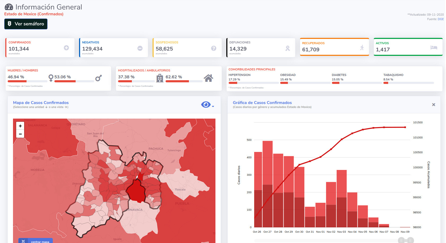Click the Diabetes 15.05 % progress bar
The height and width of the screenshot is (243, 446).
pyautogui.click(x=357, y=83)
